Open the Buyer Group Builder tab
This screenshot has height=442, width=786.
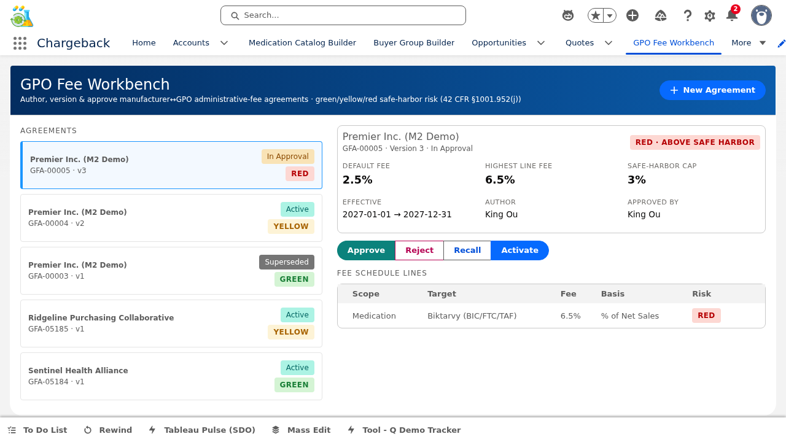click(414, 42)
